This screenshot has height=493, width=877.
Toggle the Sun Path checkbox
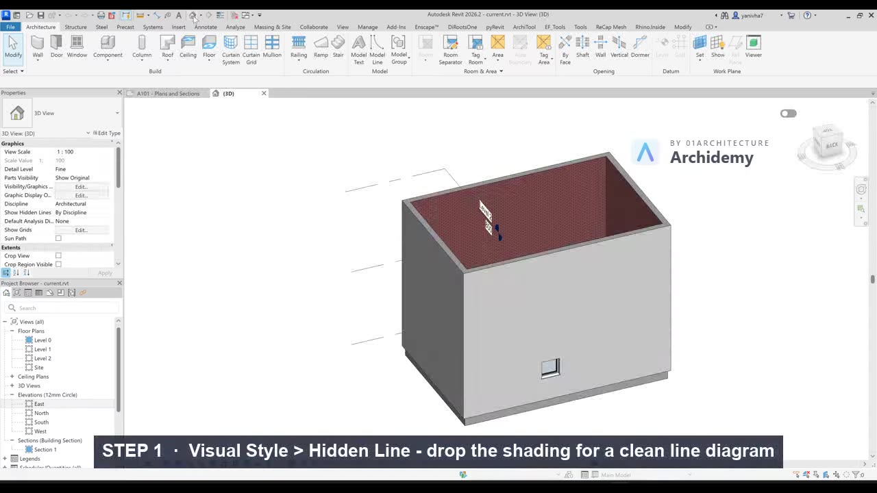coord(58,238)
